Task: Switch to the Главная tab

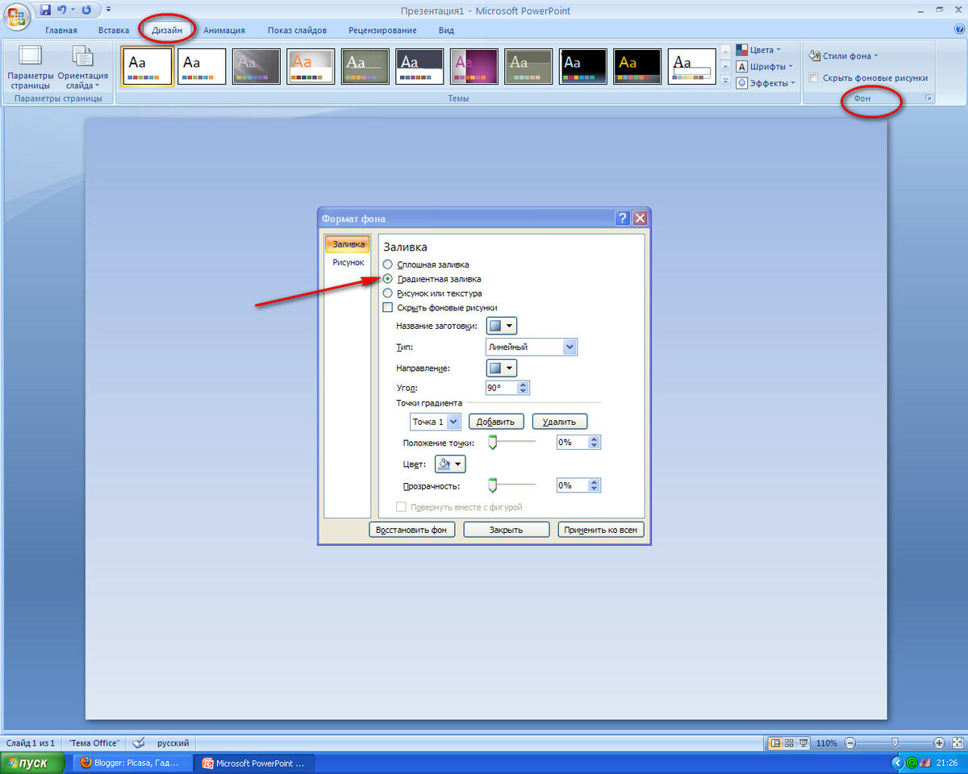Action: [x=61, y=30]
